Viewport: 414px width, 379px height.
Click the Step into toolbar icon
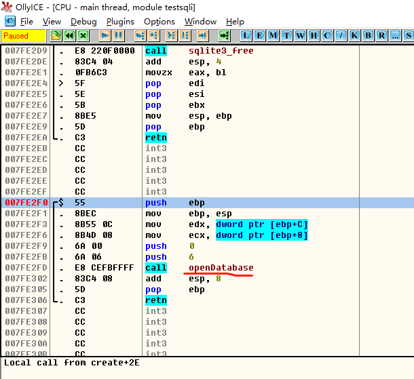[x=140, y=35]
